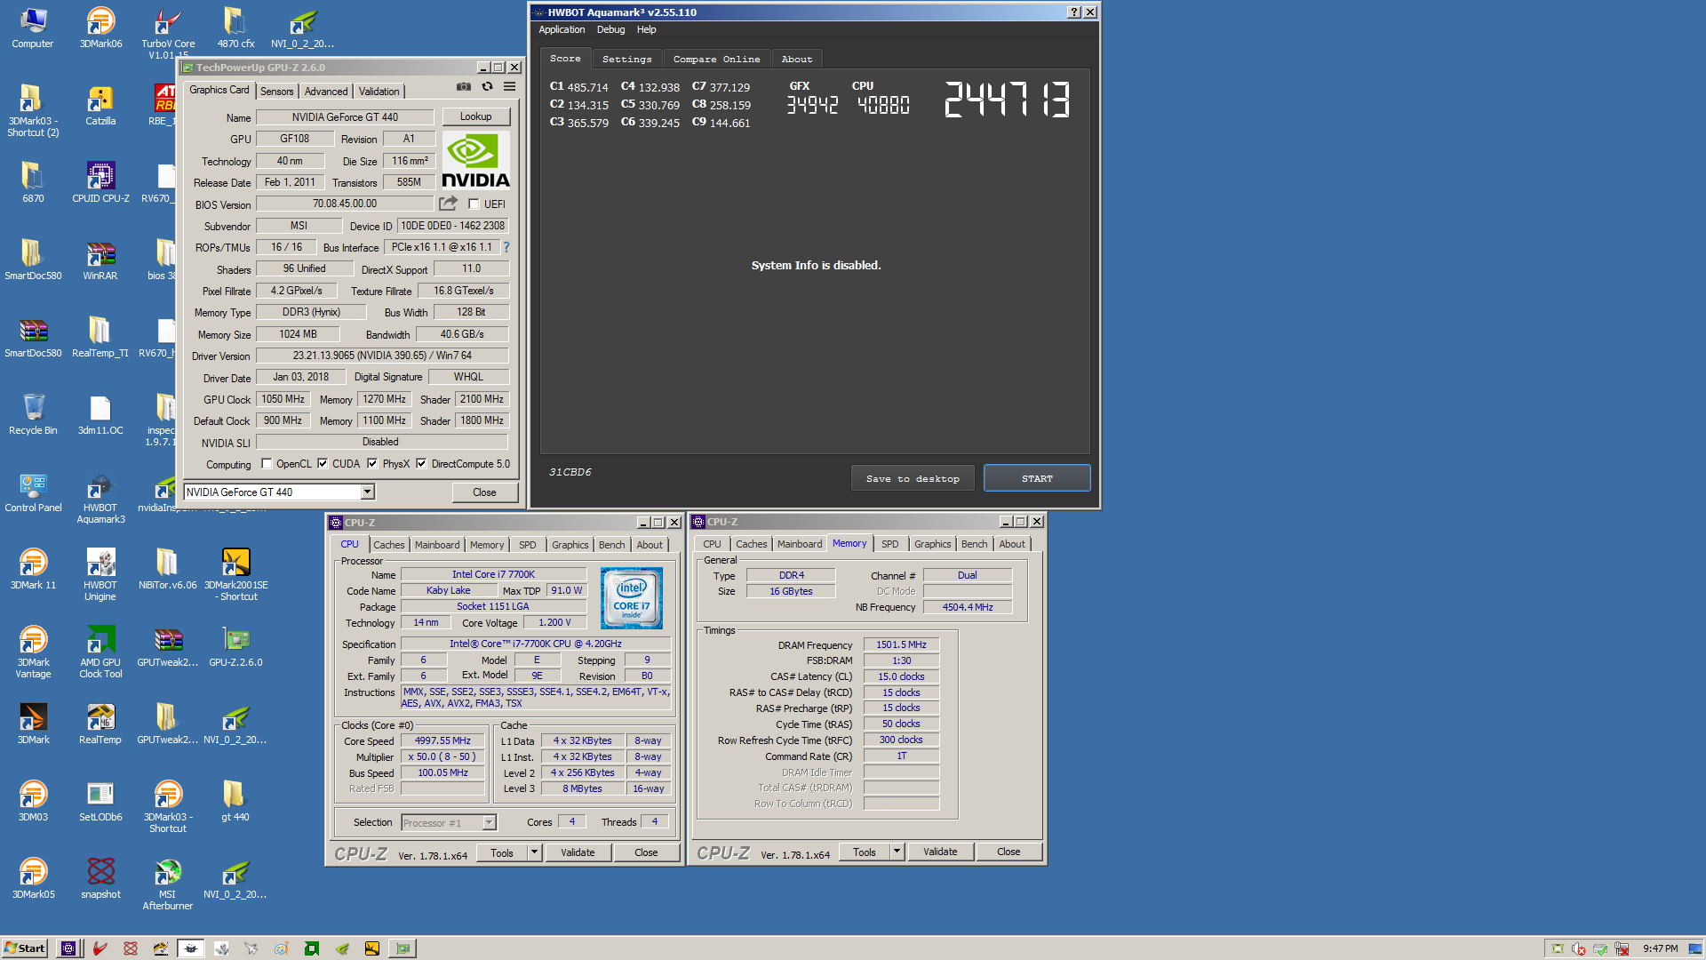Open the gt 440 folder icon
This screenshot has width=1706, height=960.
coord(235,801)
